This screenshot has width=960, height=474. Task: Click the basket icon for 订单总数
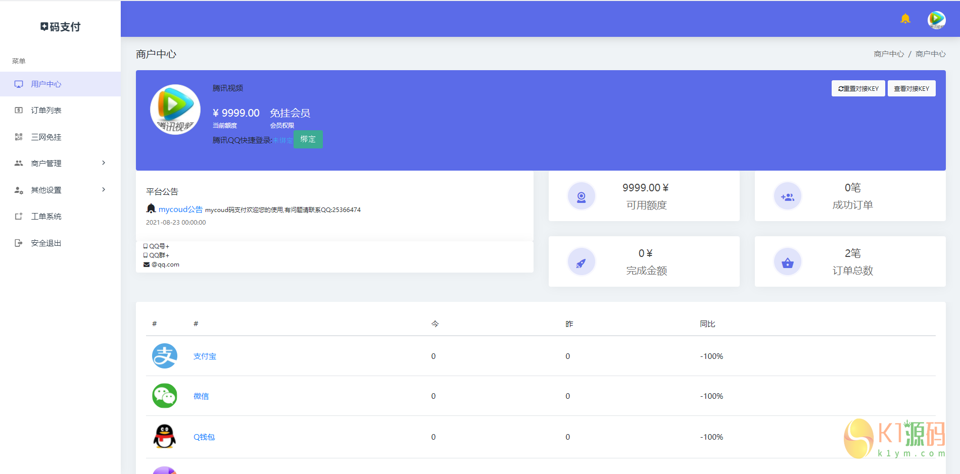(787, 262)
